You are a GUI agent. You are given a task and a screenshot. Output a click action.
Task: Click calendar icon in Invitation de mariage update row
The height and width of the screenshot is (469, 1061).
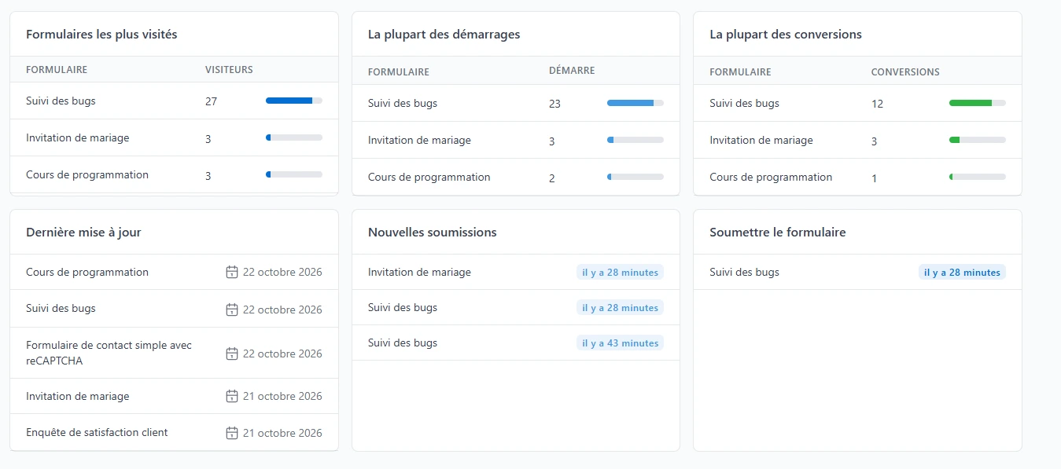tap(232, 396)
